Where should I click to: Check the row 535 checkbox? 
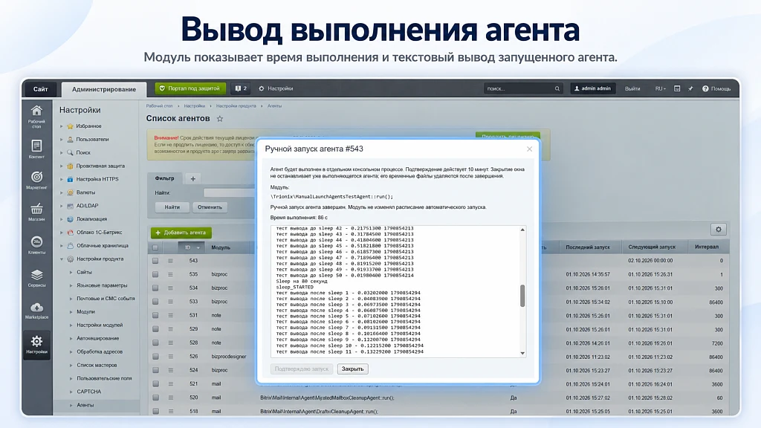click(155, 274)
